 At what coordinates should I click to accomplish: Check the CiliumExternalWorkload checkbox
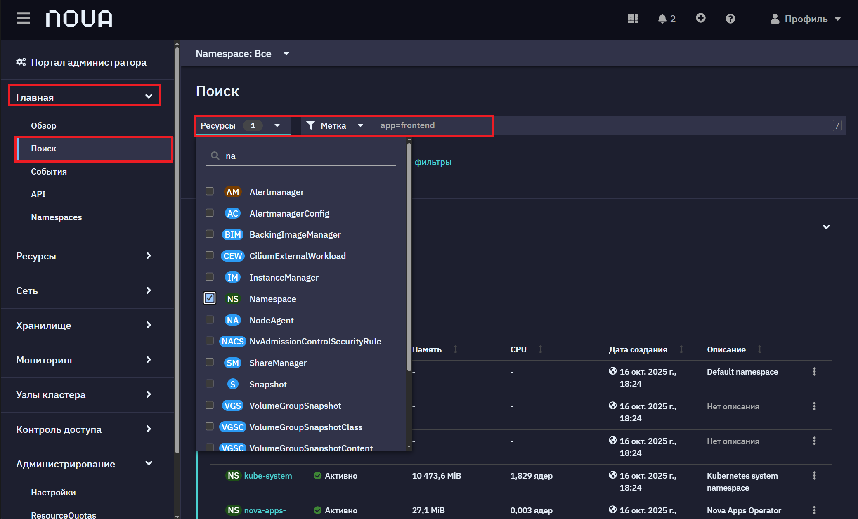coord(210,255)
